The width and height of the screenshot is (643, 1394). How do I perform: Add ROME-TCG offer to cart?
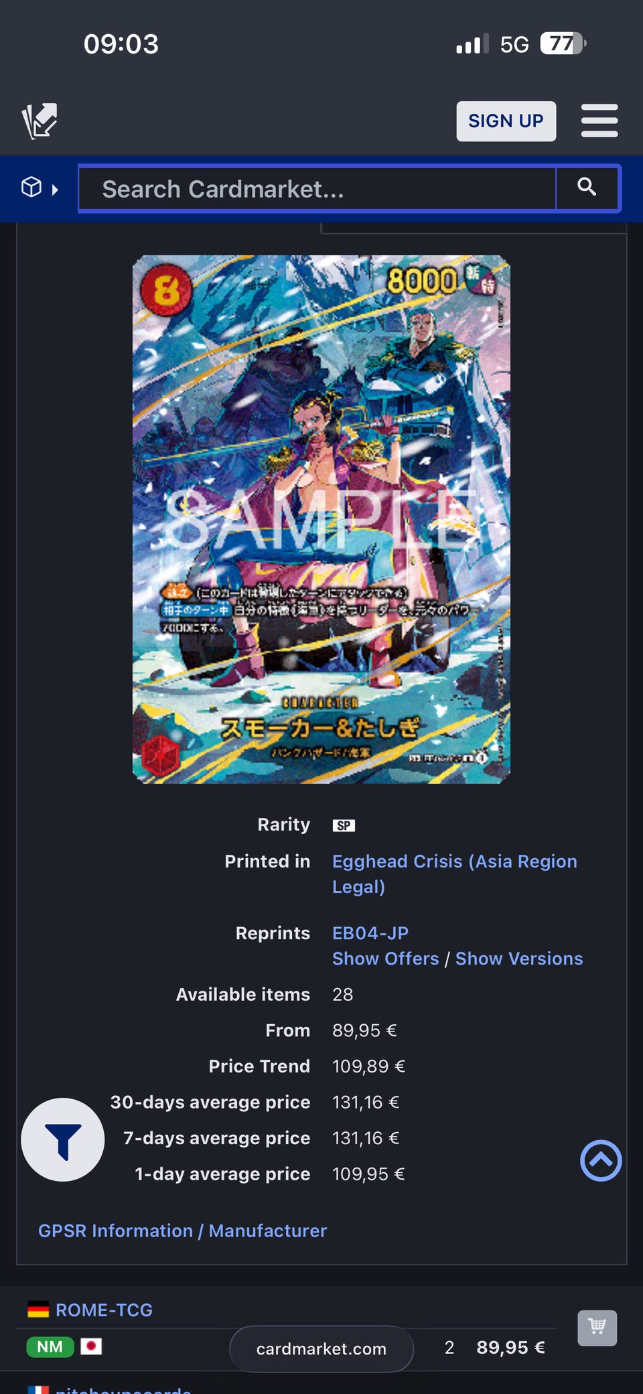(x=597, y=1328)
